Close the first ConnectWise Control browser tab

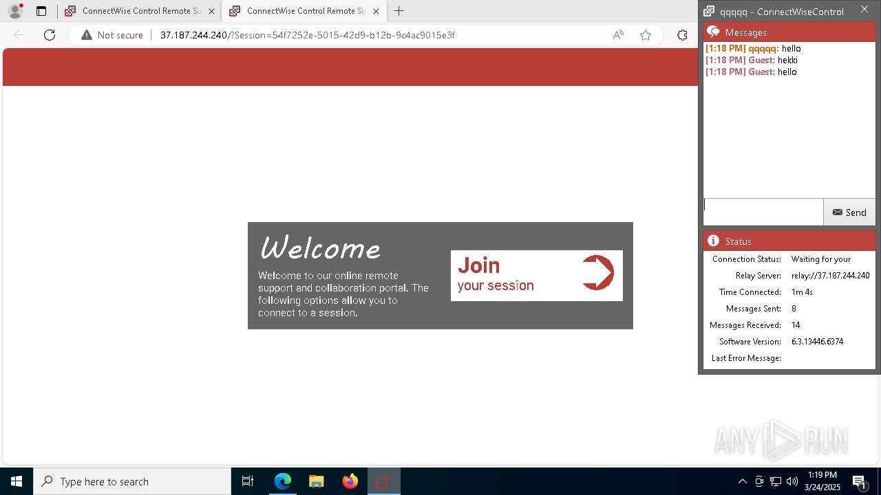pos(211,11)
